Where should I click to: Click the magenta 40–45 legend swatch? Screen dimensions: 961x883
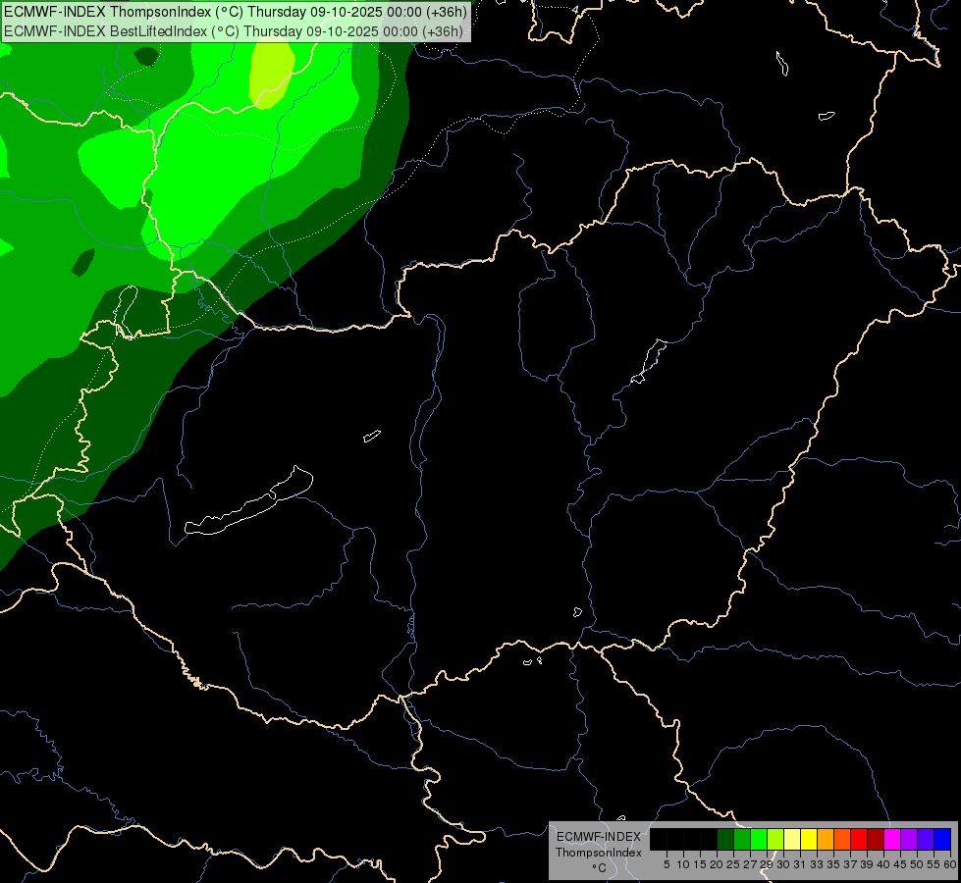coord(892,839)
